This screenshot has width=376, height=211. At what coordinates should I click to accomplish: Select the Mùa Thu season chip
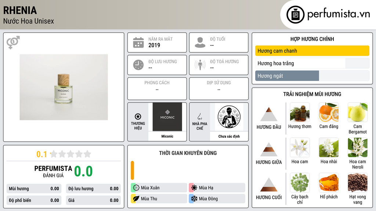[159, 199]
